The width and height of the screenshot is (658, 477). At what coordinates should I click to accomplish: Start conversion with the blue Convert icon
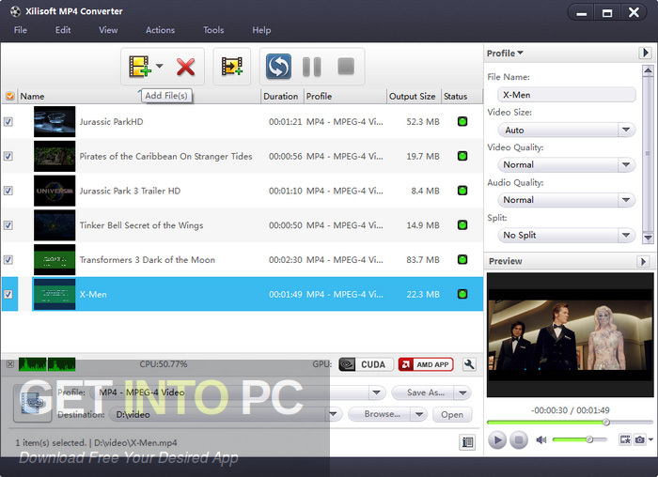pyautogui.click(x=278, y=67)
